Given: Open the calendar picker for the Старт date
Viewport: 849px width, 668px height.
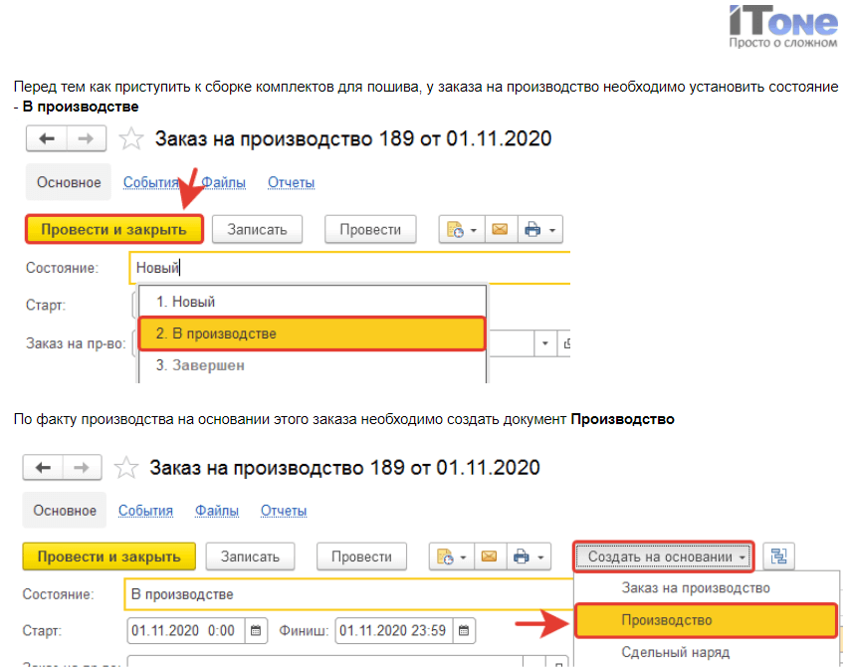Looking at the screenshot, I should click(x=257, y=630).
